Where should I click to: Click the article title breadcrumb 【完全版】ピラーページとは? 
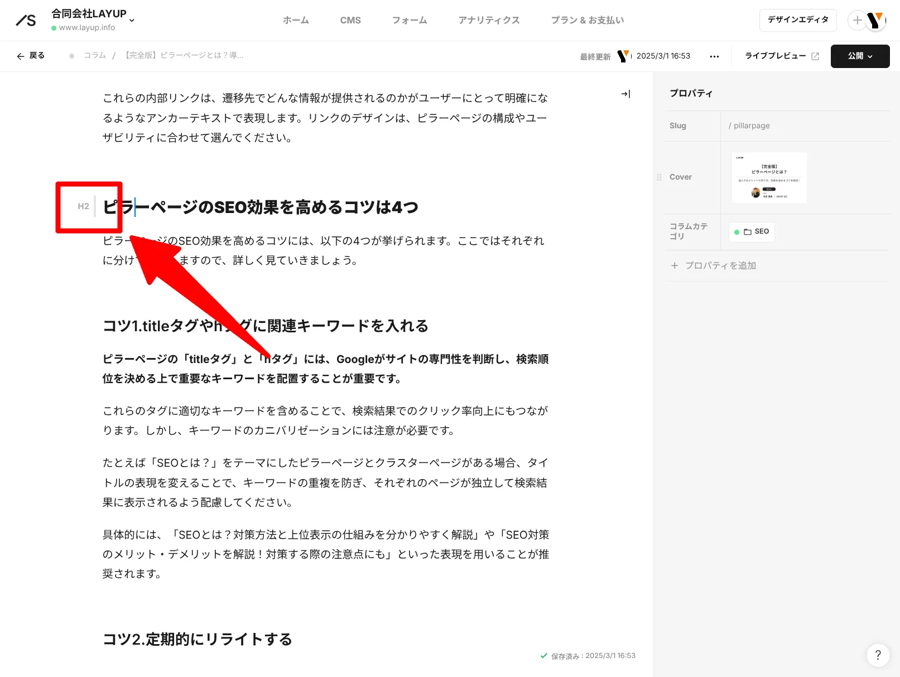(183, 56)
